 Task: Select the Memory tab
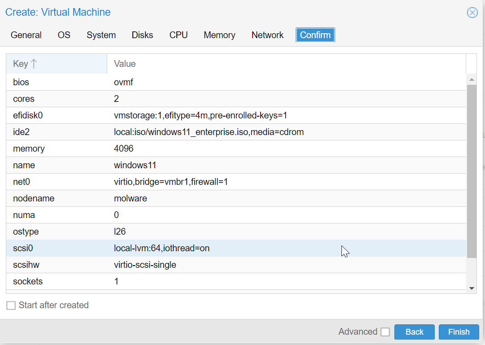pyautogui.click(x=219, y=35)
